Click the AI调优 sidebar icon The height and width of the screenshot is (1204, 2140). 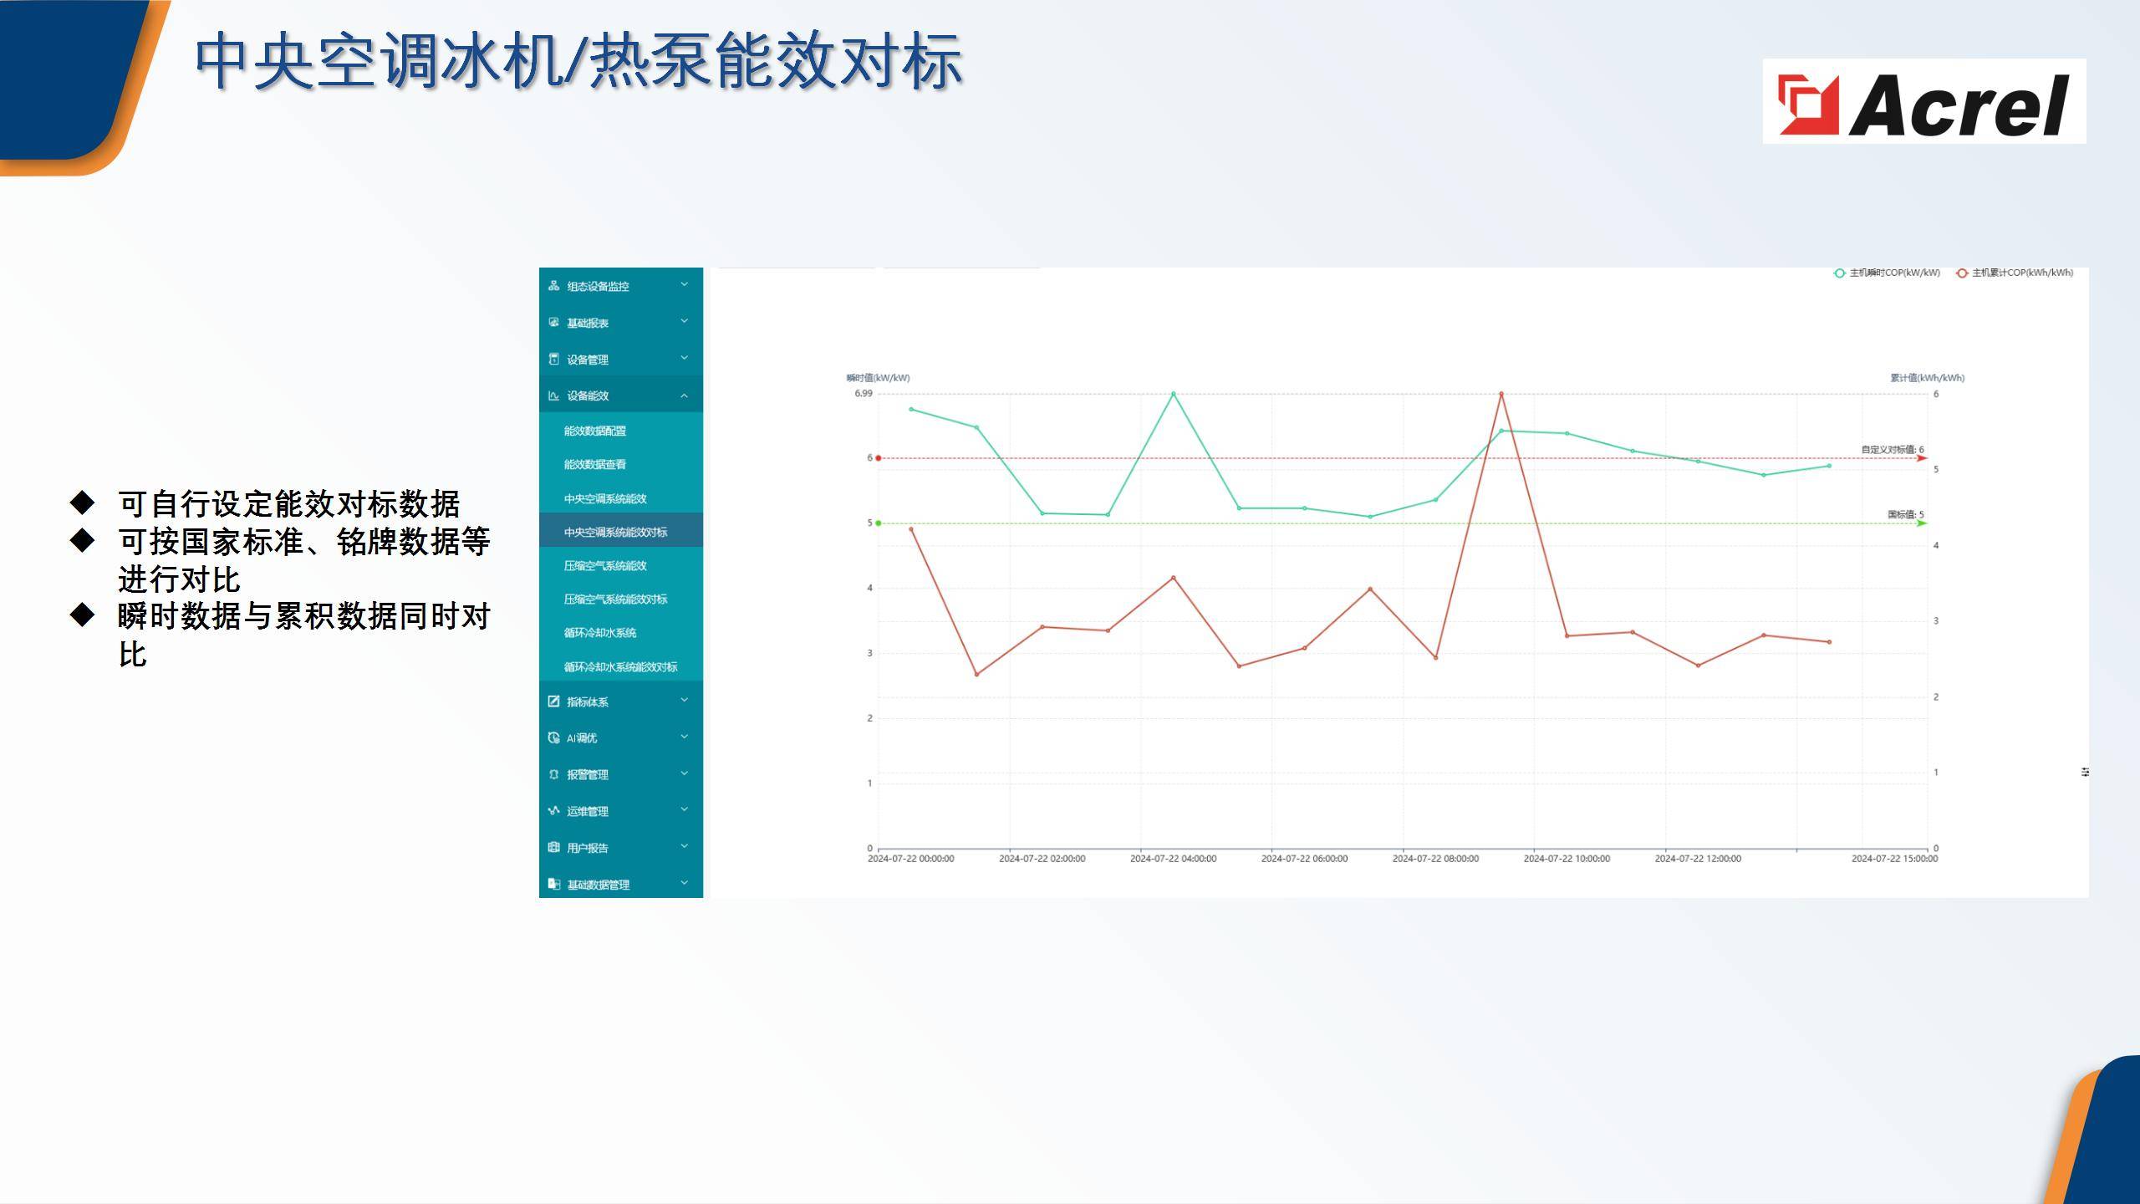[x=553, y=737]
